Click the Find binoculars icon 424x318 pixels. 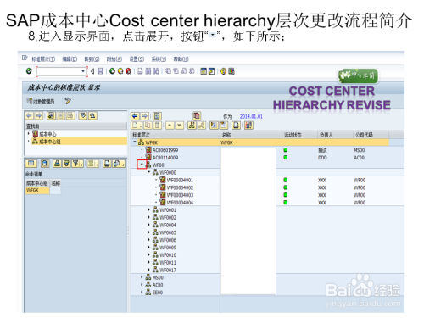[148, 71]
